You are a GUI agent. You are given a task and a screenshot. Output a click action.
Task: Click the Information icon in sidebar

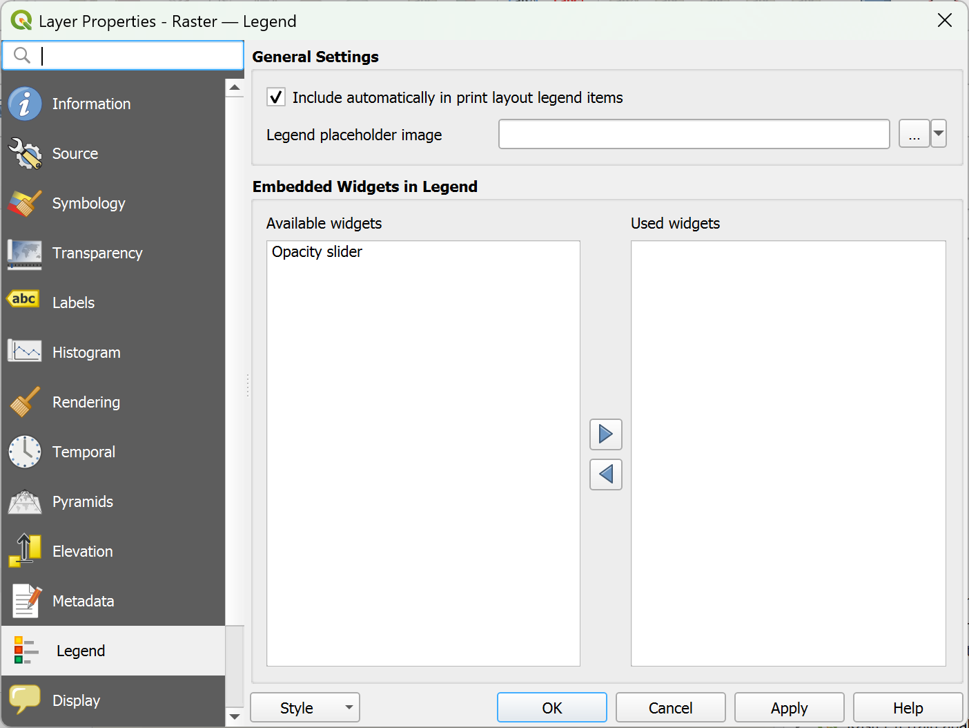coord(25,104)
